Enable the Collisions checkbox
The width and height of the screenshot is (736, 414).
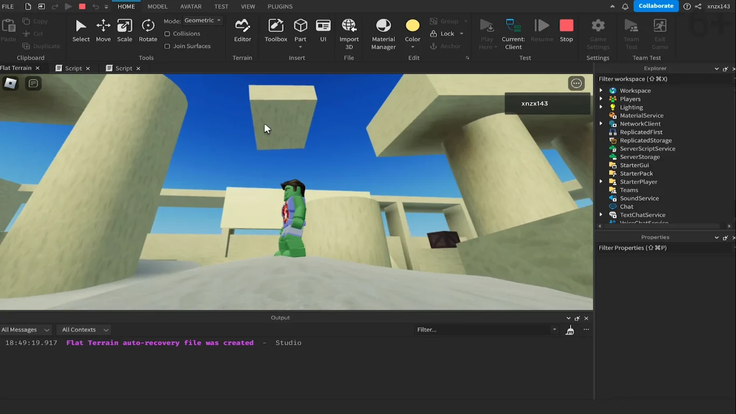[167, 33]
